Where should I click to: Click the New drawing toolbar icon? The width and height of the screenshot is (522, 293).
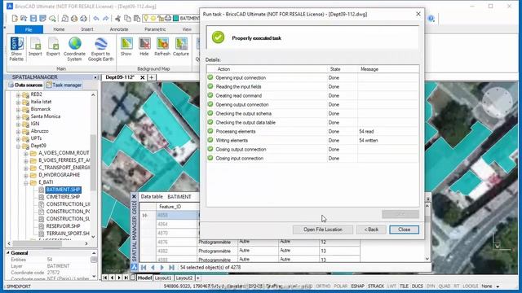tap(15, 18)
